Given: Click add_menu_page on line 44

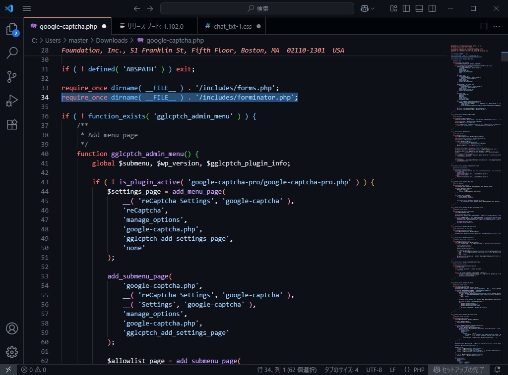Looking at the screenshot, I should coord(197,192).
